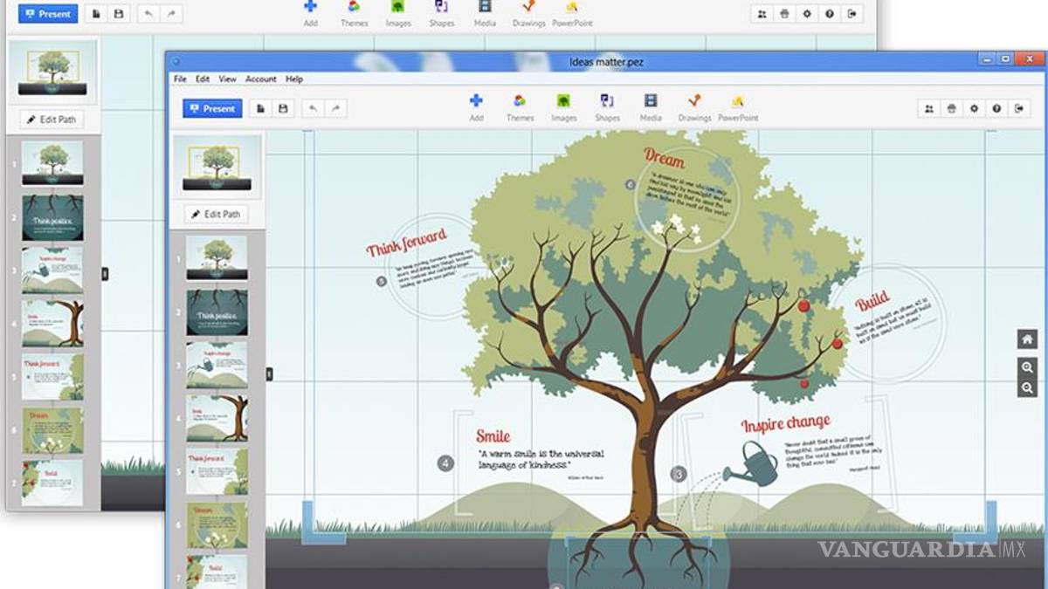Open the Media menu in front window
Screen dimensions: 1048x589
point(651,101)
